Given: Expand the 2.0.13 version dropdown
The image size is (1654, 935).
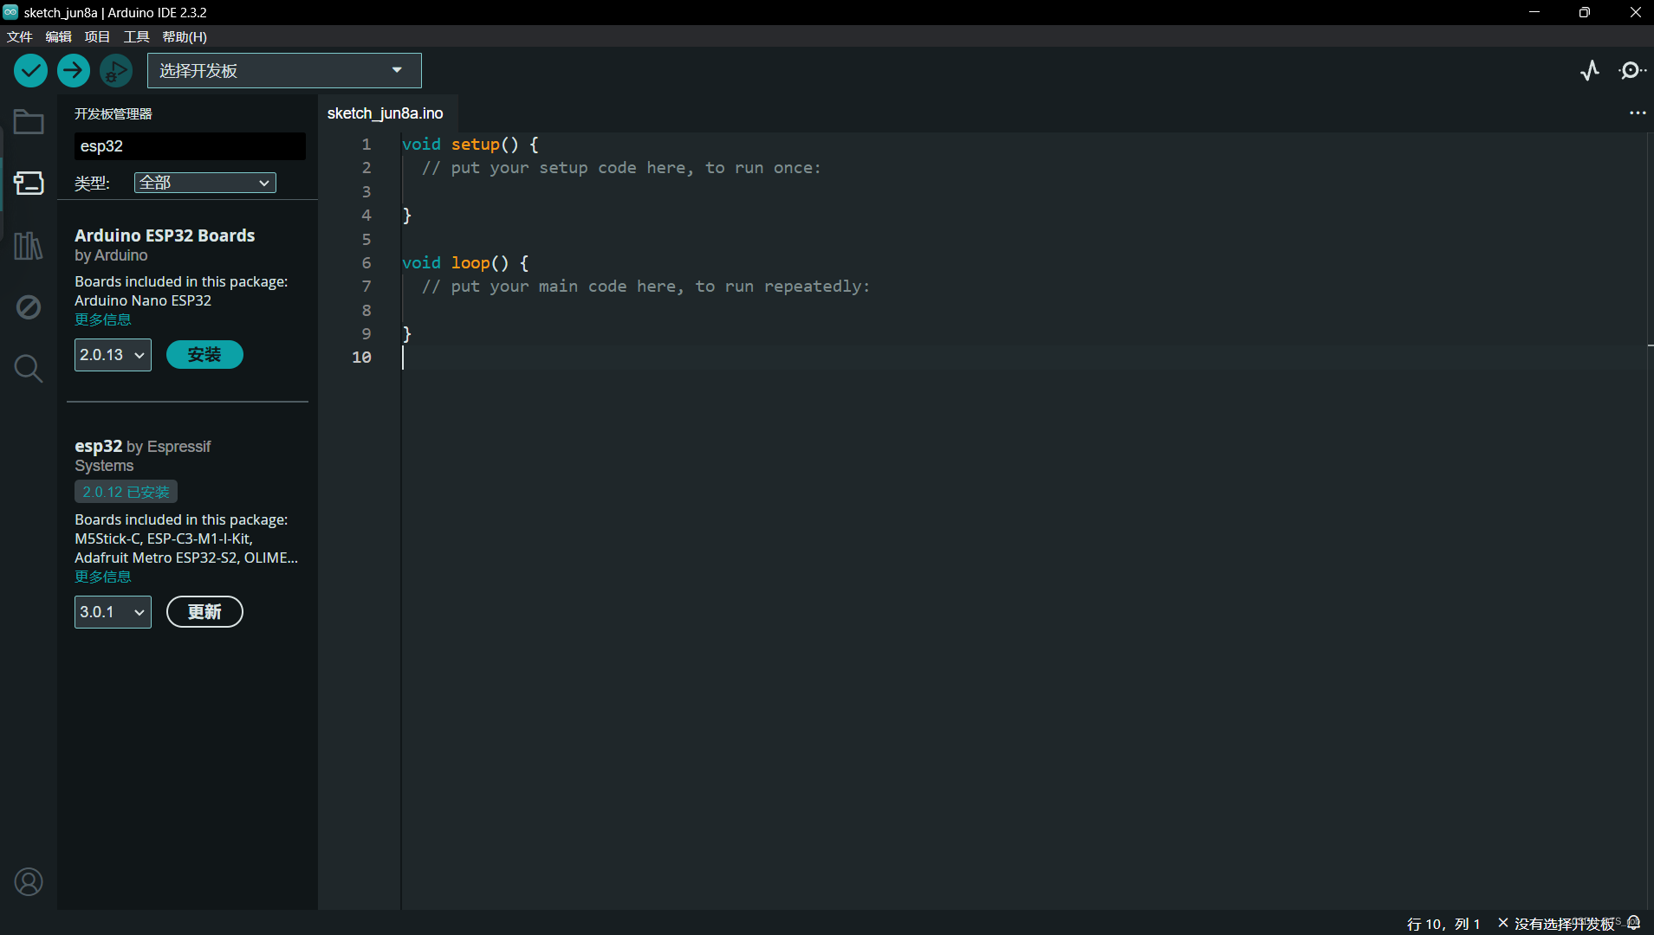Looking at the screenshot, I should (x=113, y=355).
